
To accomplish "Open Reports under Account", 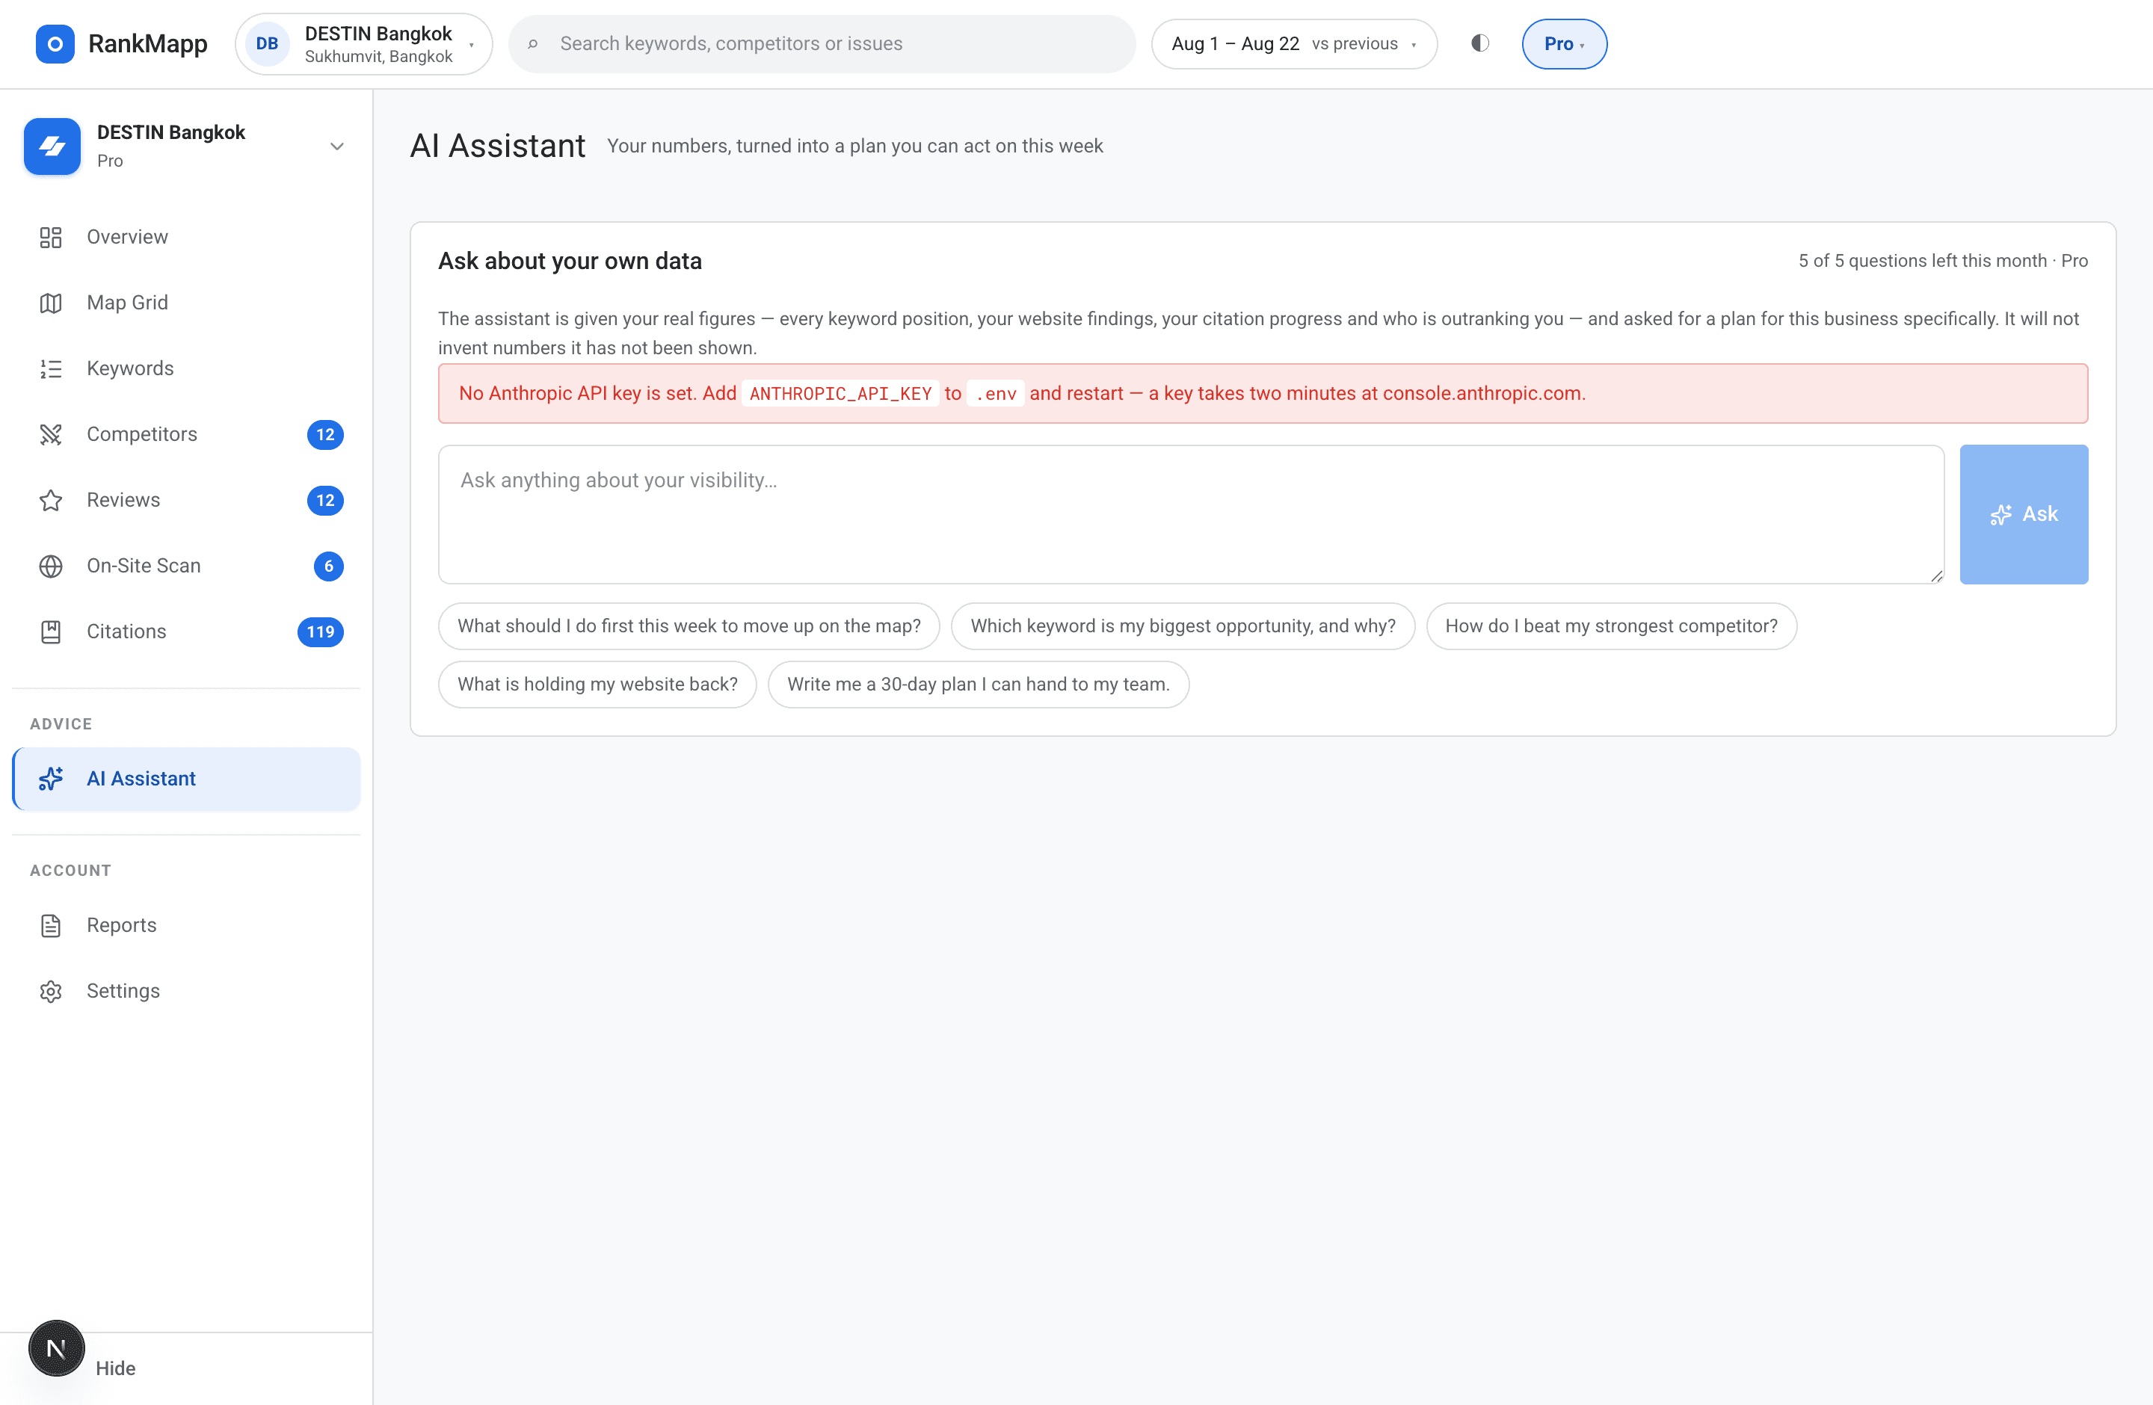I will coord(186,926).
